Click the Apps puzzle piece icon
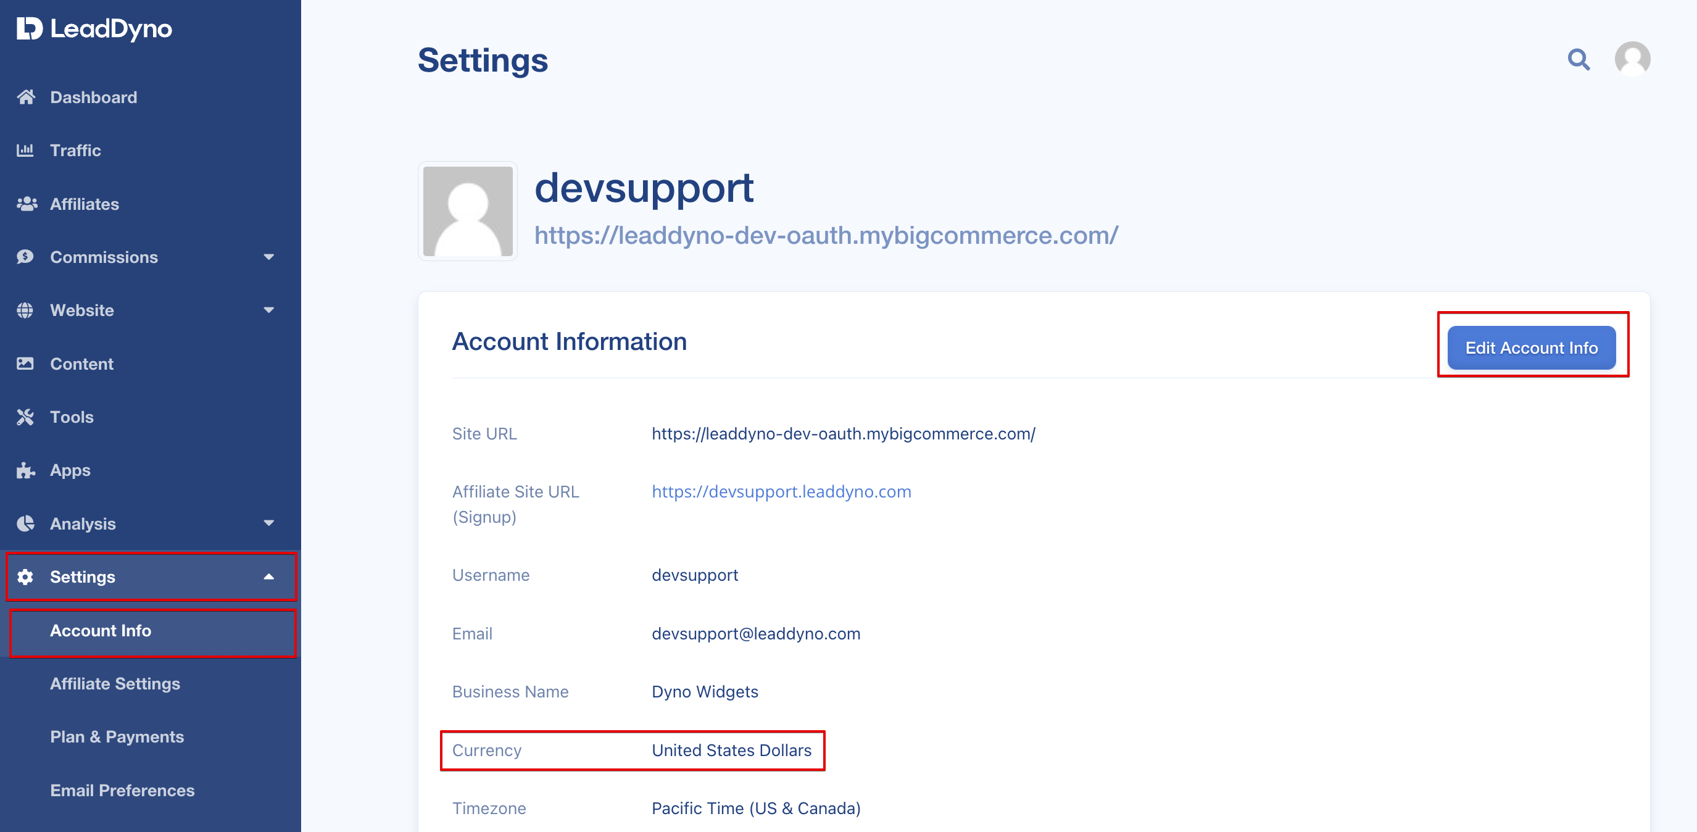1697x832 pixels. (25, 470)
